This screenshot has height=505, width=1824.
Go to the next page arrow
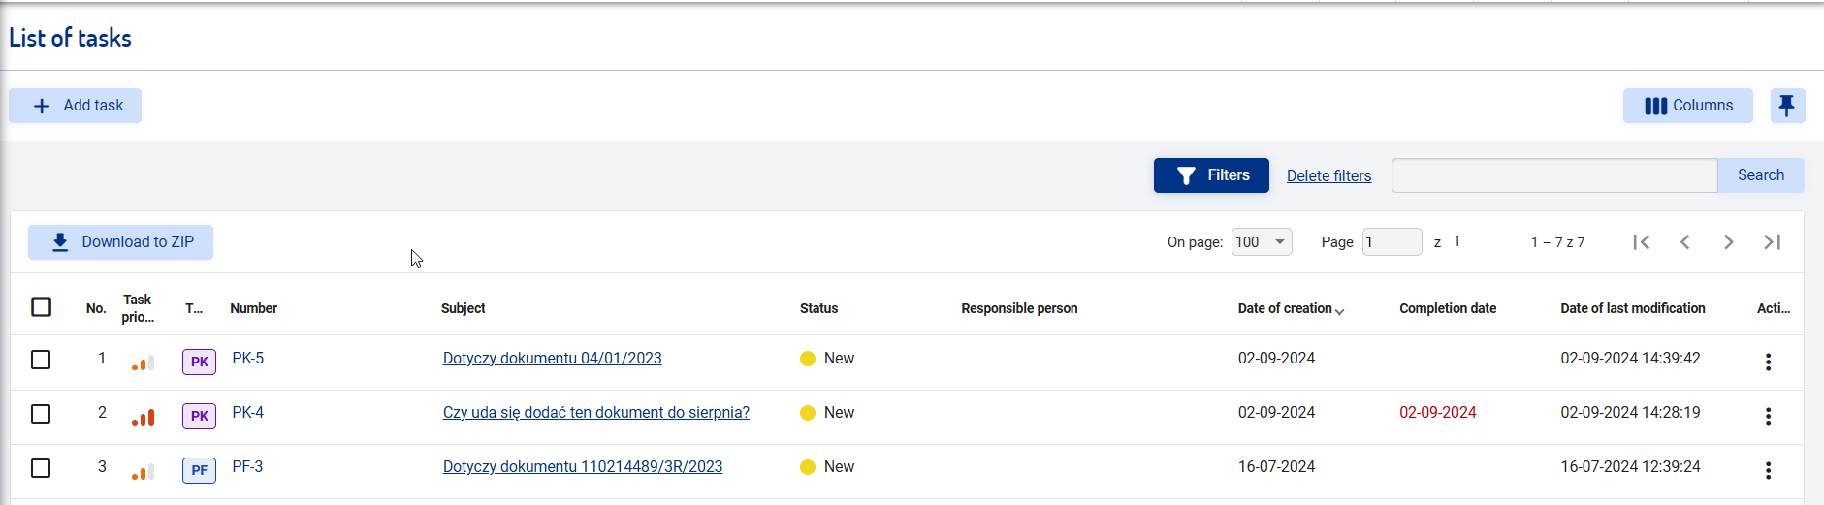pyautogui.click(x=1728, y=242)
